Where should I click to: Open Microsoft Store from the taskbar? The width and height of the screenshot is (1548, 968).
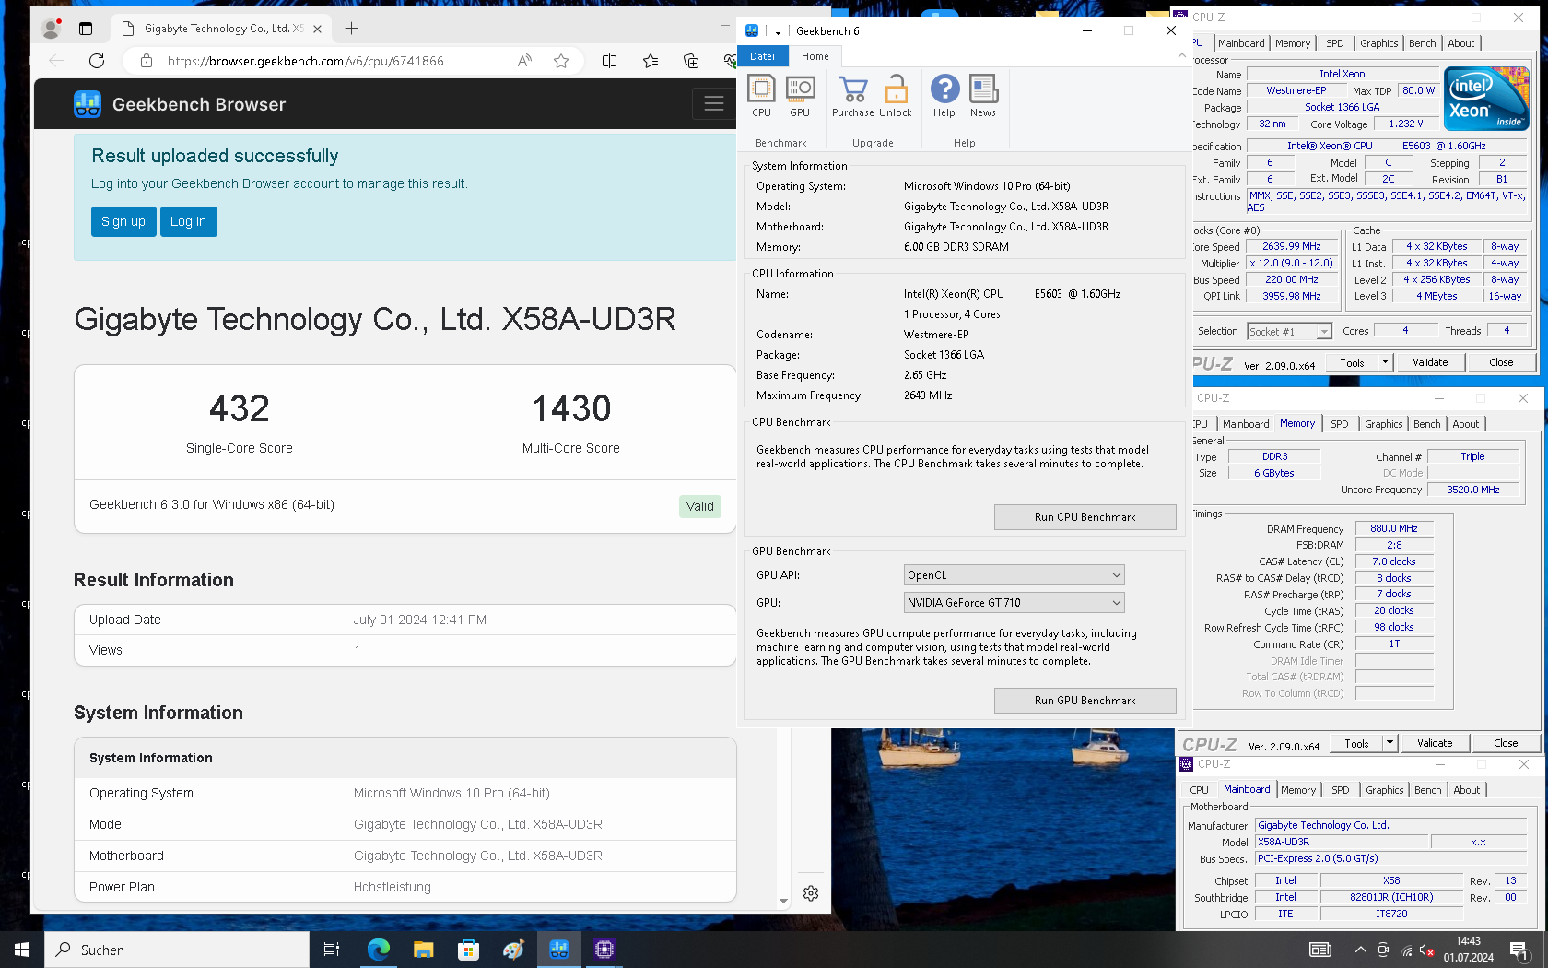468,950
